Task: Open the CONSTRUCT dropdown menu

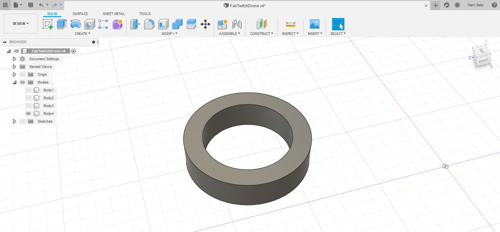Action: pos(261,34)
